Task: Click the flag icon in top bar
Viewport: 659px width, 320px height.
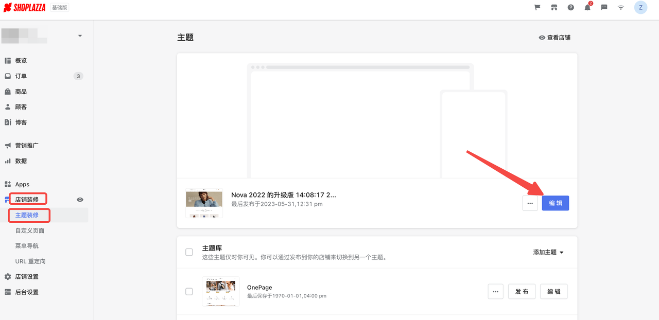Action: (x=537, y=8)
